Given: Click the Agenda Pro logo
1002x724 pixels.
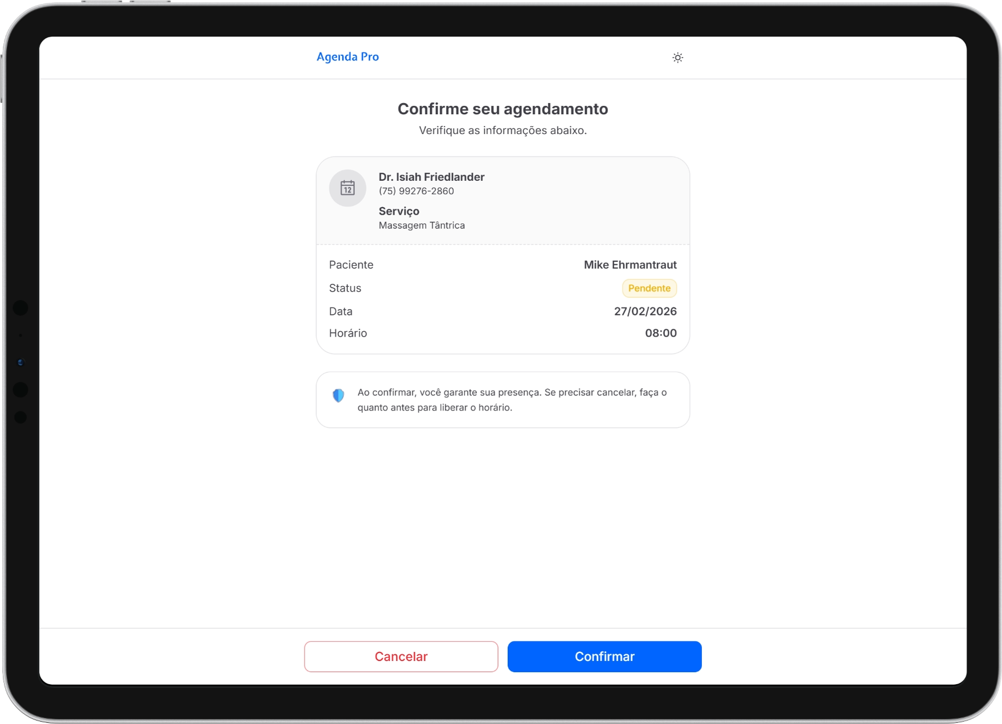Looking at the screenshot, I should click(x=347, y=57).
